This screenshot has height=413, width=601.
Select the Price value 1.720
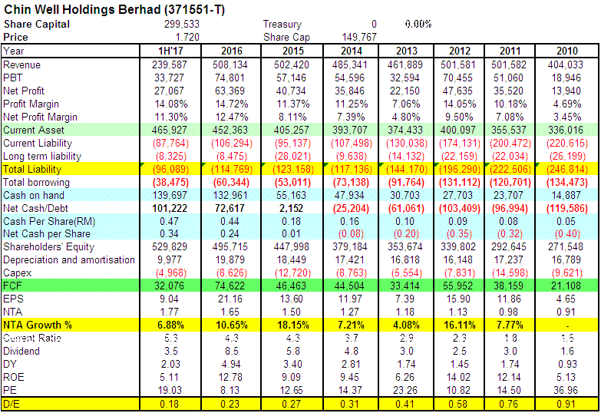187,37
